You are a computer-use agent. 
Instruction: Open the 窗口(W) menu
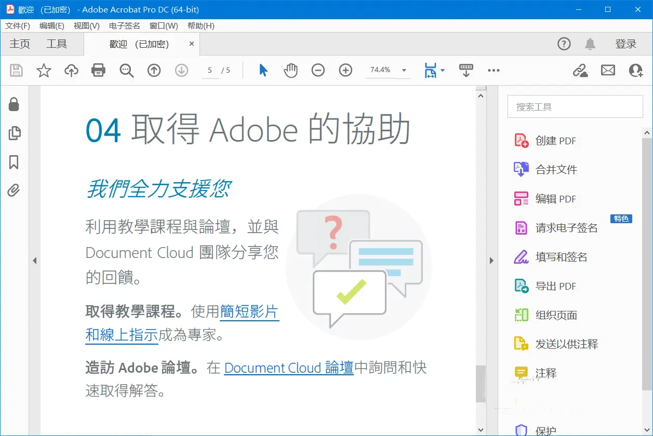tap(164, 25)
